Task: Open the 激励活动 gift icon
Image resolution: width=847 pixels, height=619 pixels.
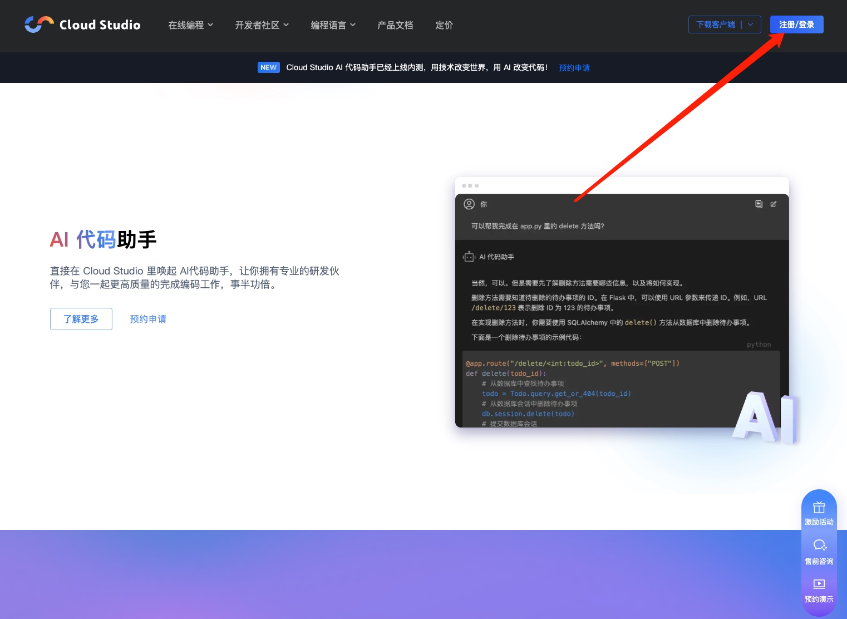Action: [819, 507]
